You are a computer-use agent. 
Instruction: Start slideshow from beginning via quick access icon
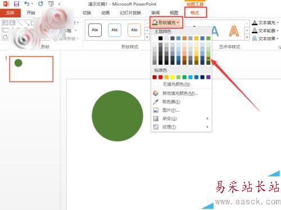click(x=51, y=4)
